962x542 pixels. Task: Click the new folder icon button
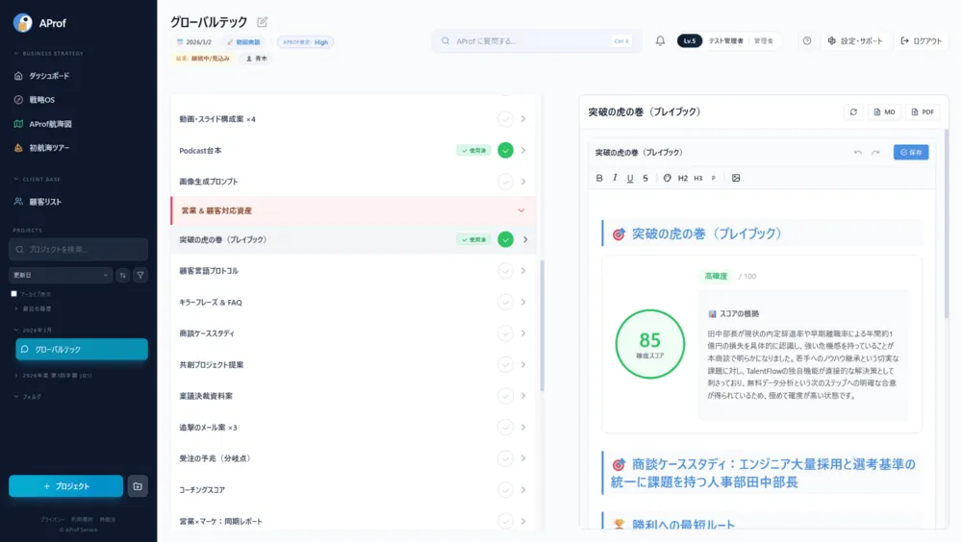(138, 486)
